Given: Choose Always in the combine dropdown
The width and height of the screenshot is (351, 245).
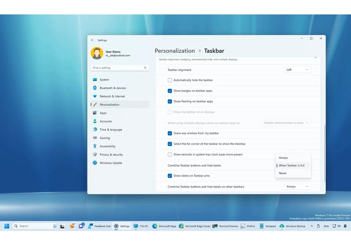Looking at the screenshot, I should [x=293, y=158].
